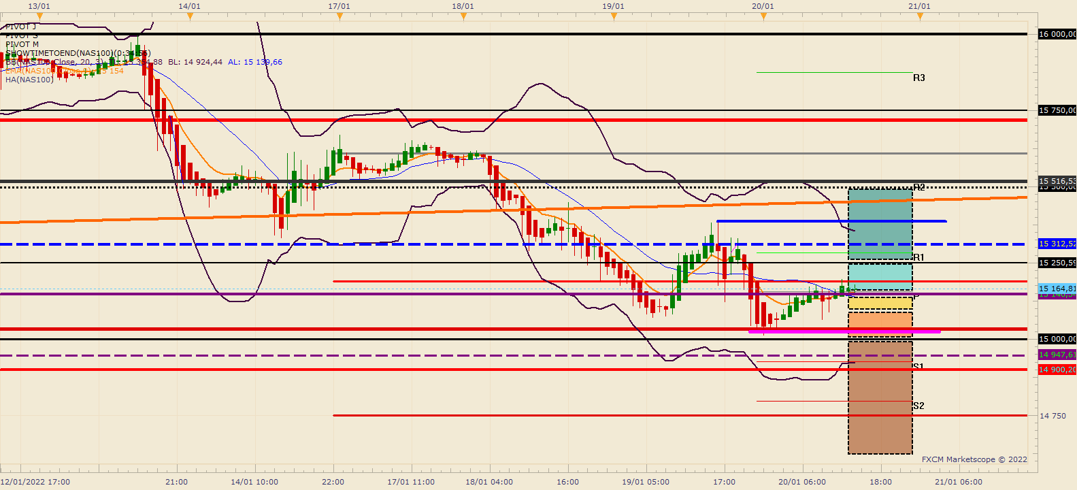Image resolution: width=1077 pixels, height=490 pixels.
Task: Click the 21:00 time axis label
Action: 177,482
